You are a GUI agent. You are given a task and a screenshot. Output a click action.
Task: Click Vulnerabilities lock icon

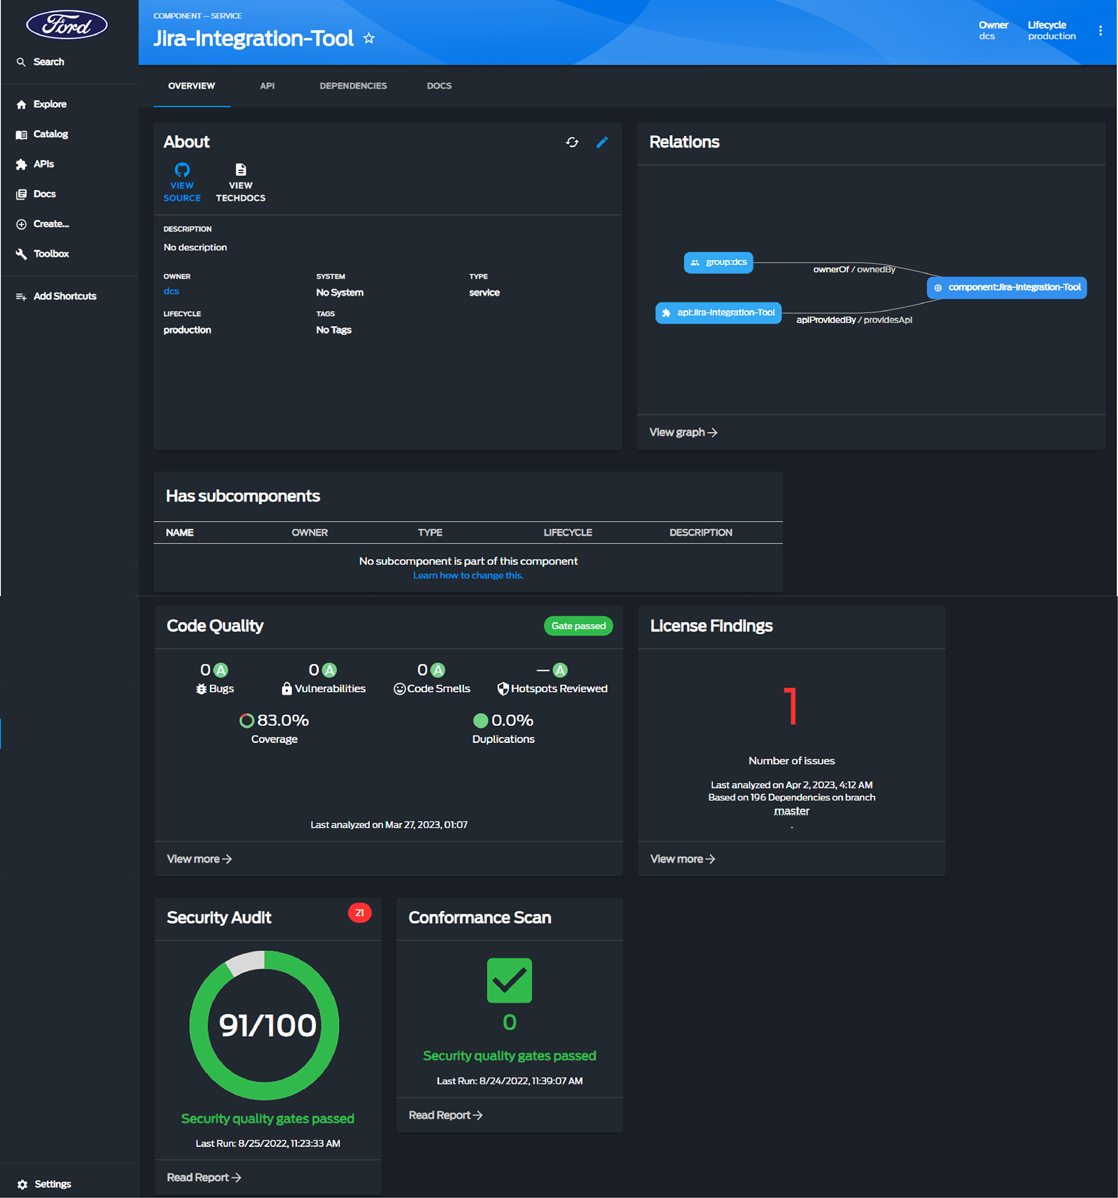tap(287, 689)
